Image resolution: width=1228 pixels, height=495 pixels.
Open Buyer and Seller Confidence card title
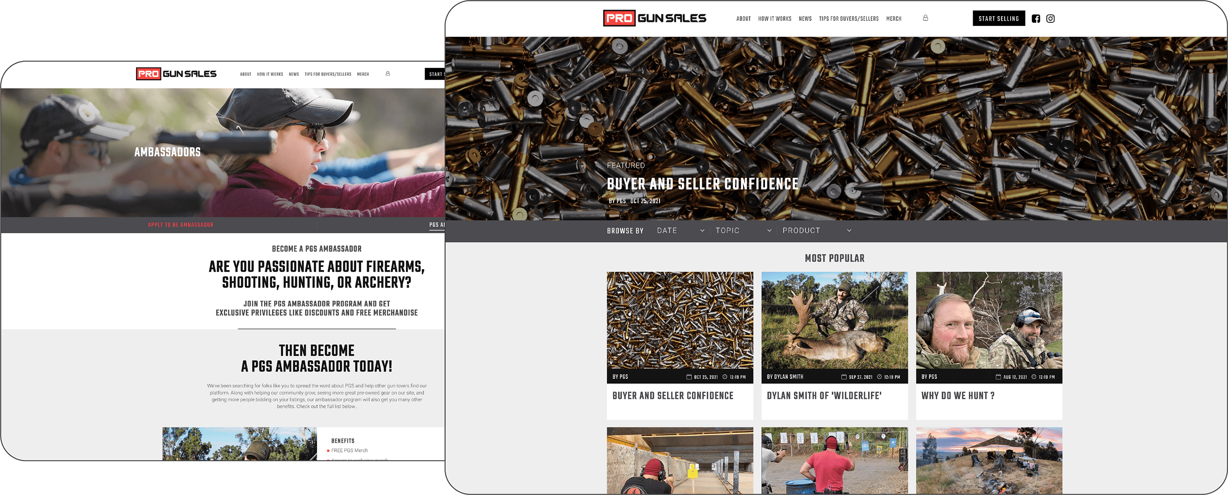[673, 396]
